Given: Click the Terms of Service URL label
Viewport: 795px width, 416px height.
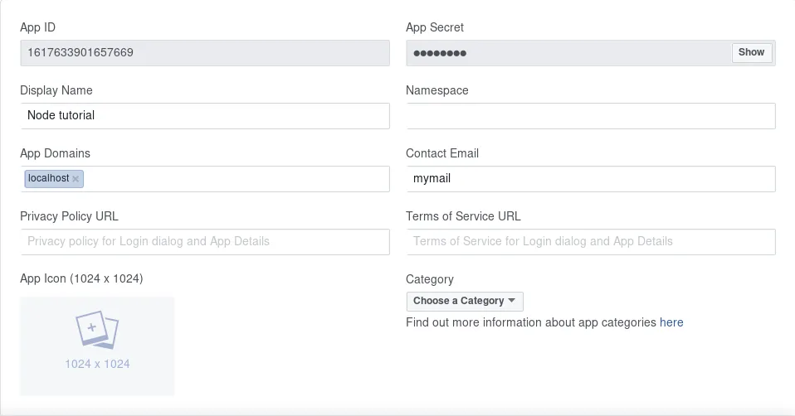Looking at the screenshot, I should click(x=463, y=216).
